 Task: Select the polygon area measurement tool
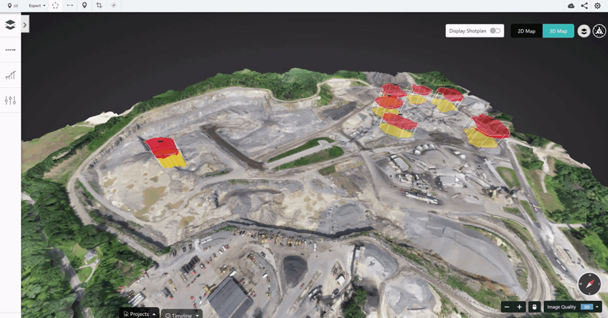pos(55,5)
